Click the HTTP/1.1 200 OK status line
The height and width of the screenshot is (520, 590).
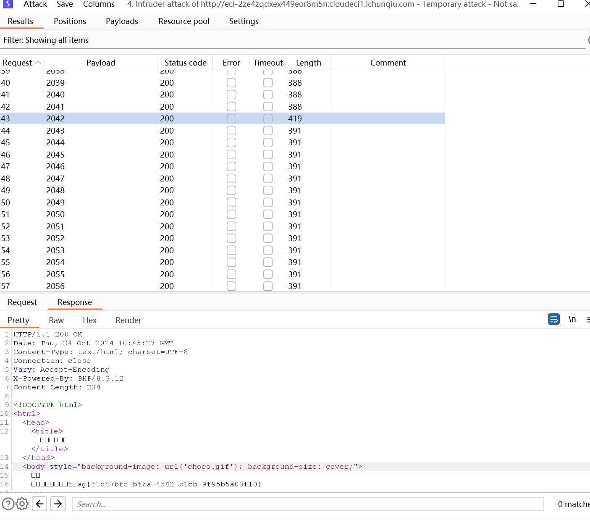click(x=48, y=334)
